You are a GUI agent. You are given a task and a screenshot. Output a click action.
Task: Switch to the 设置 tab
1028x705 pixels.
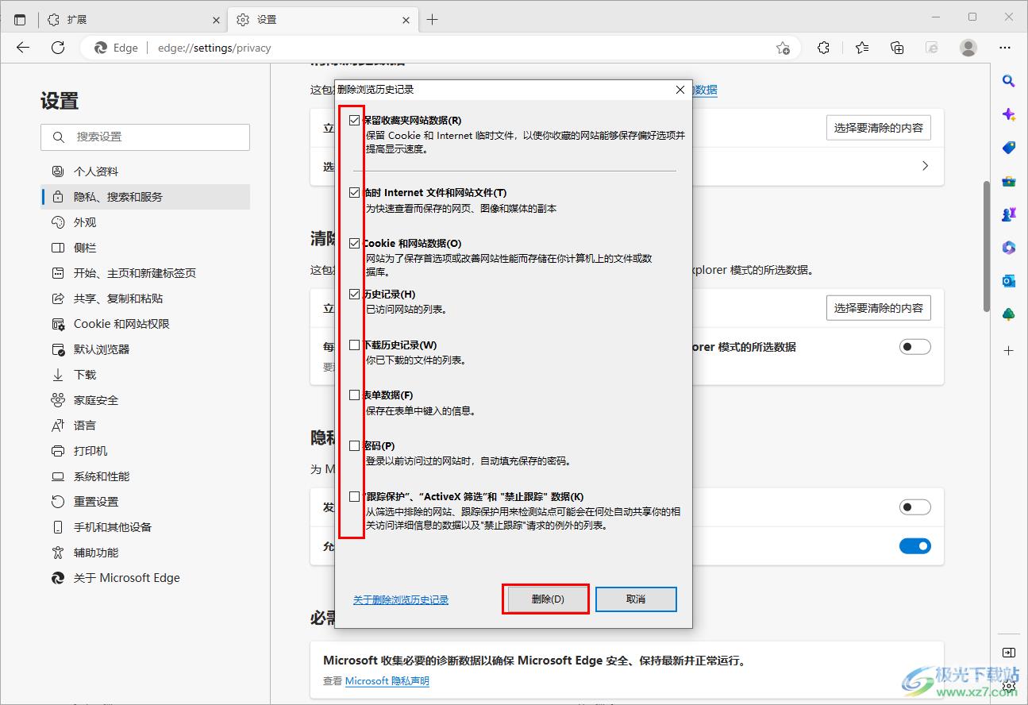click(x=322, y=20)
